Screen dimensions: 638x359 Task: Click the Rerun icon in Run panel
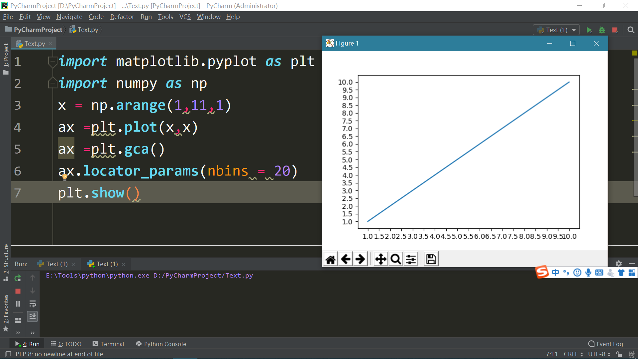tap(18, 278)
